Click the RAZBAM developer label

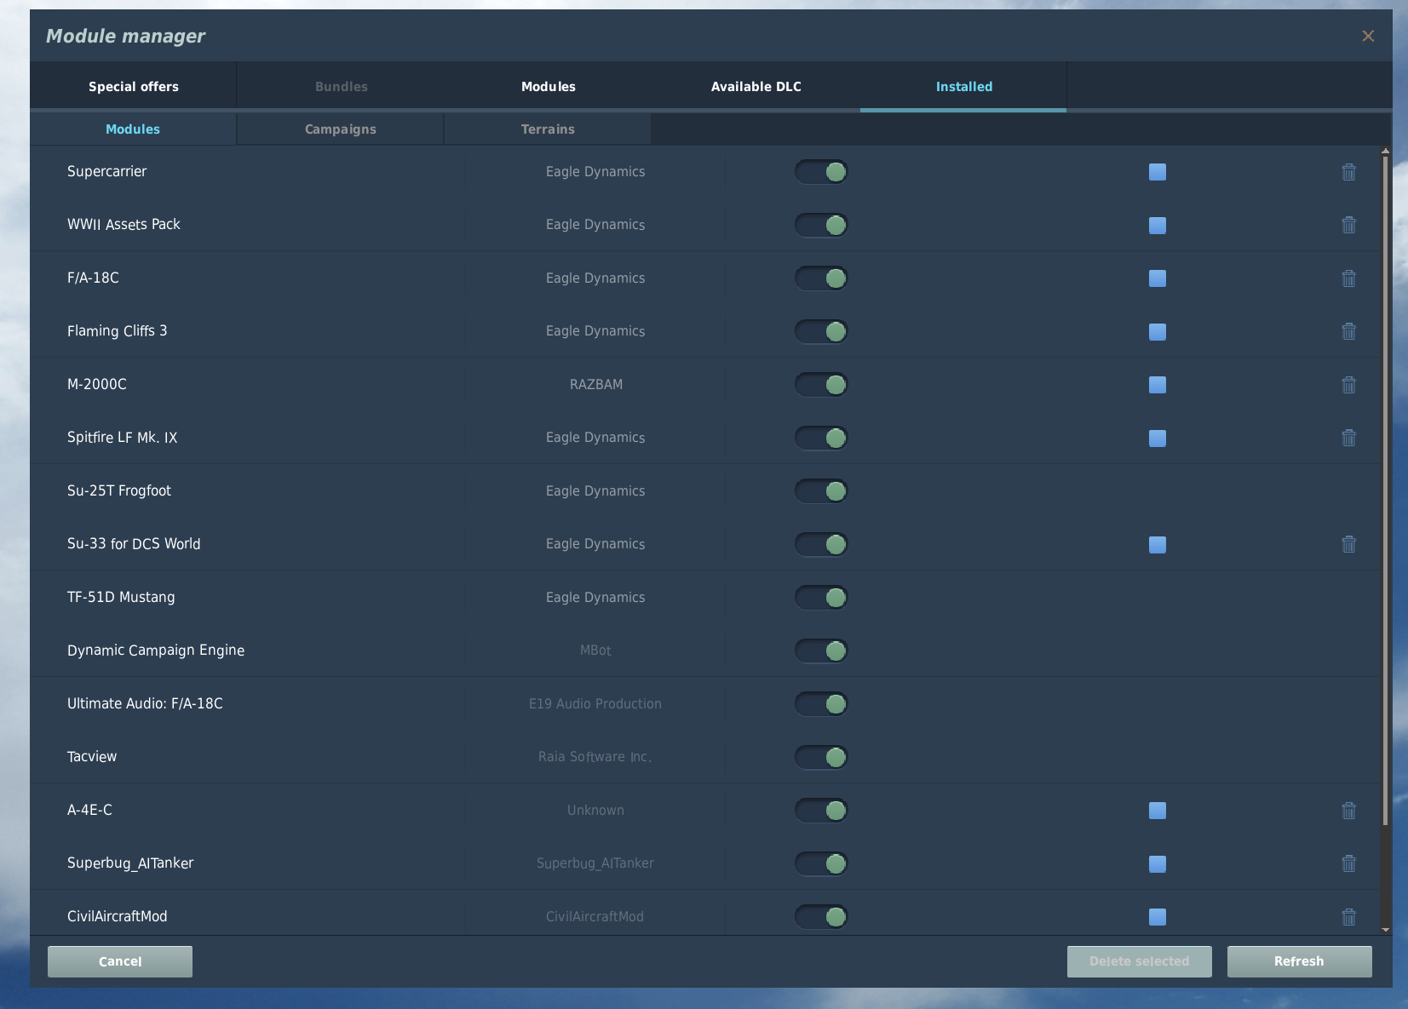[x=596, y=385]
